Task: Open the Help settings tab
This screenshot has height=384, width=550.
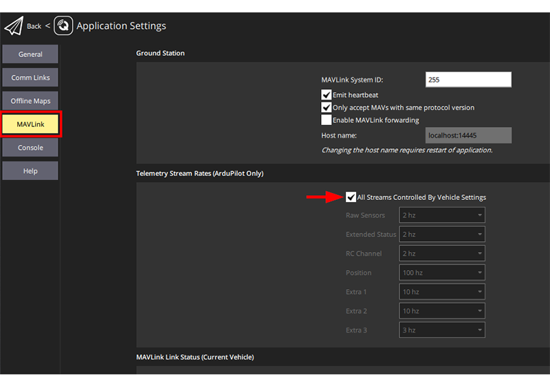Action: pyautogui.click(x=30, y=171)
